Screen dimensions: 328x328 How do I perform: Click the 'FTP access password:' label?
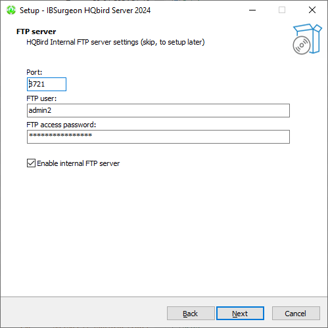(x=61, y=125)
